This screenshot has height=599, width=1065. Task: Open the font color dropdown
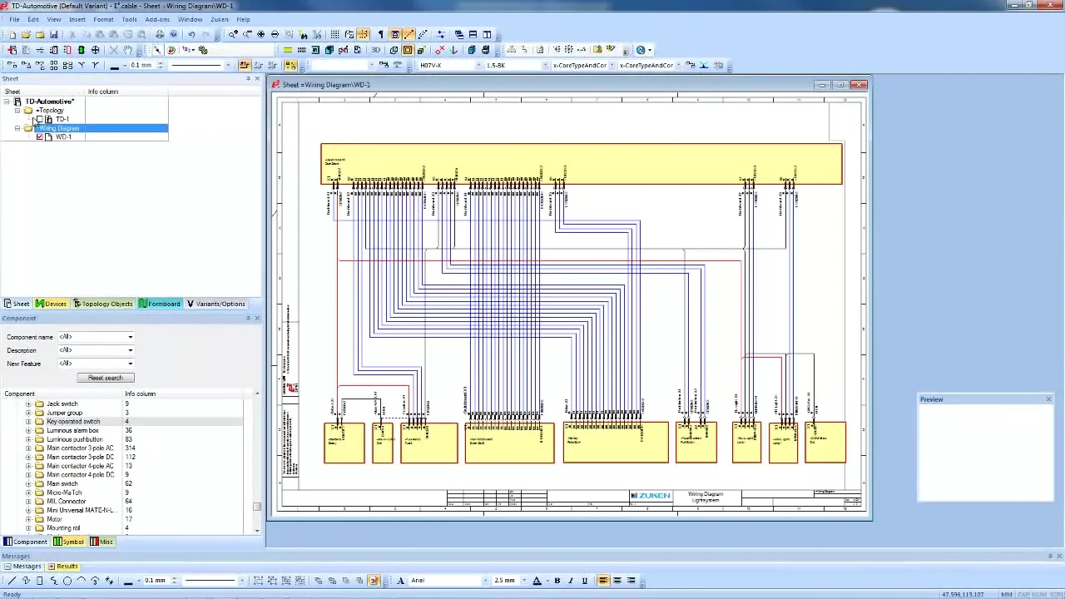coord(547,581)
